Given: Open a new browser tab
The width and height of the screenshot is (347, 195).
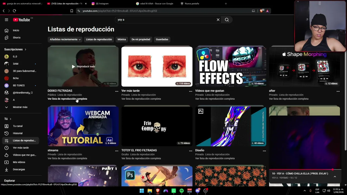Looking at the screenshot, I should [x=226, y=4].
